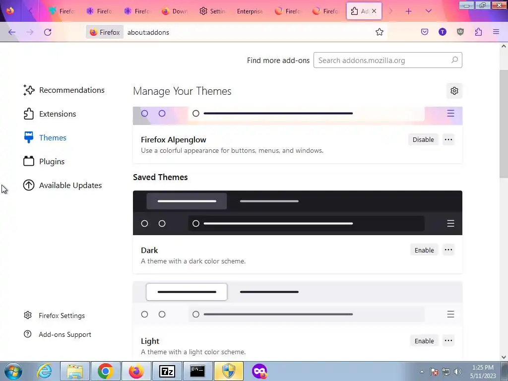508x381 pixels.
Task: Enable the Dark theme
Action: coord(424,250)
